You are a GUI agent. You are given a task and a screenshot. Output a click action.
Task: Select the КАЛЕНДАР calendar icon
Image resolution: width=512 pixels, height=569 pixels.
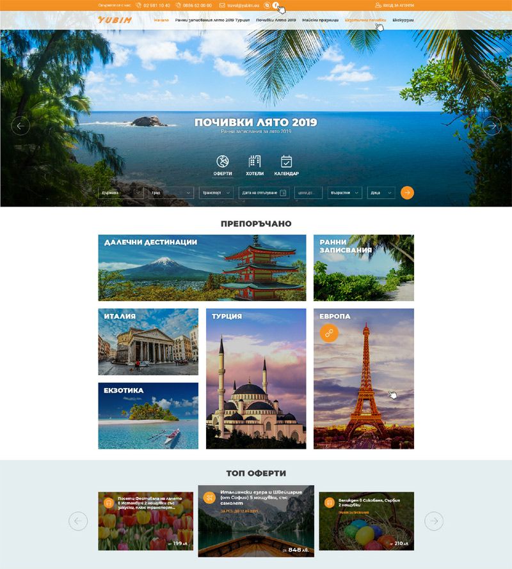tap(286, 162)
